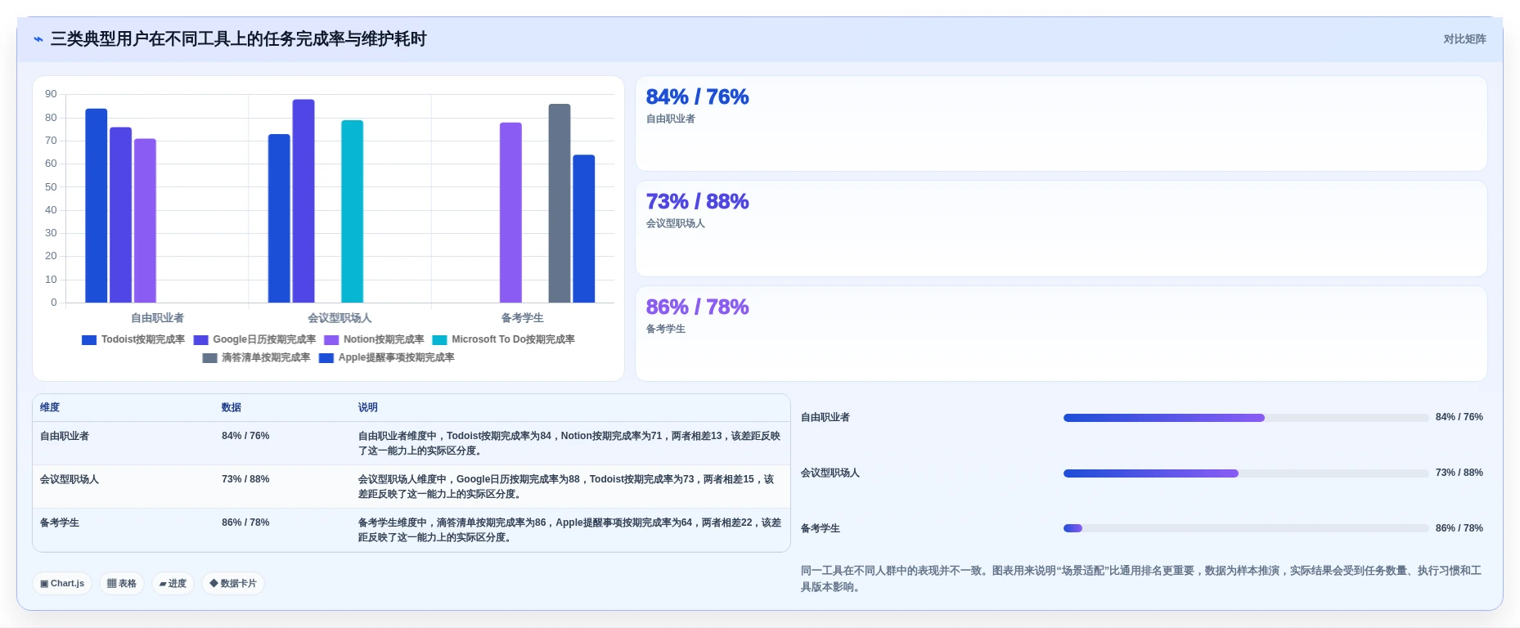
Task: Toggle the Microsoft To Do按期完成率 legend entry
Action: point(503,340)
